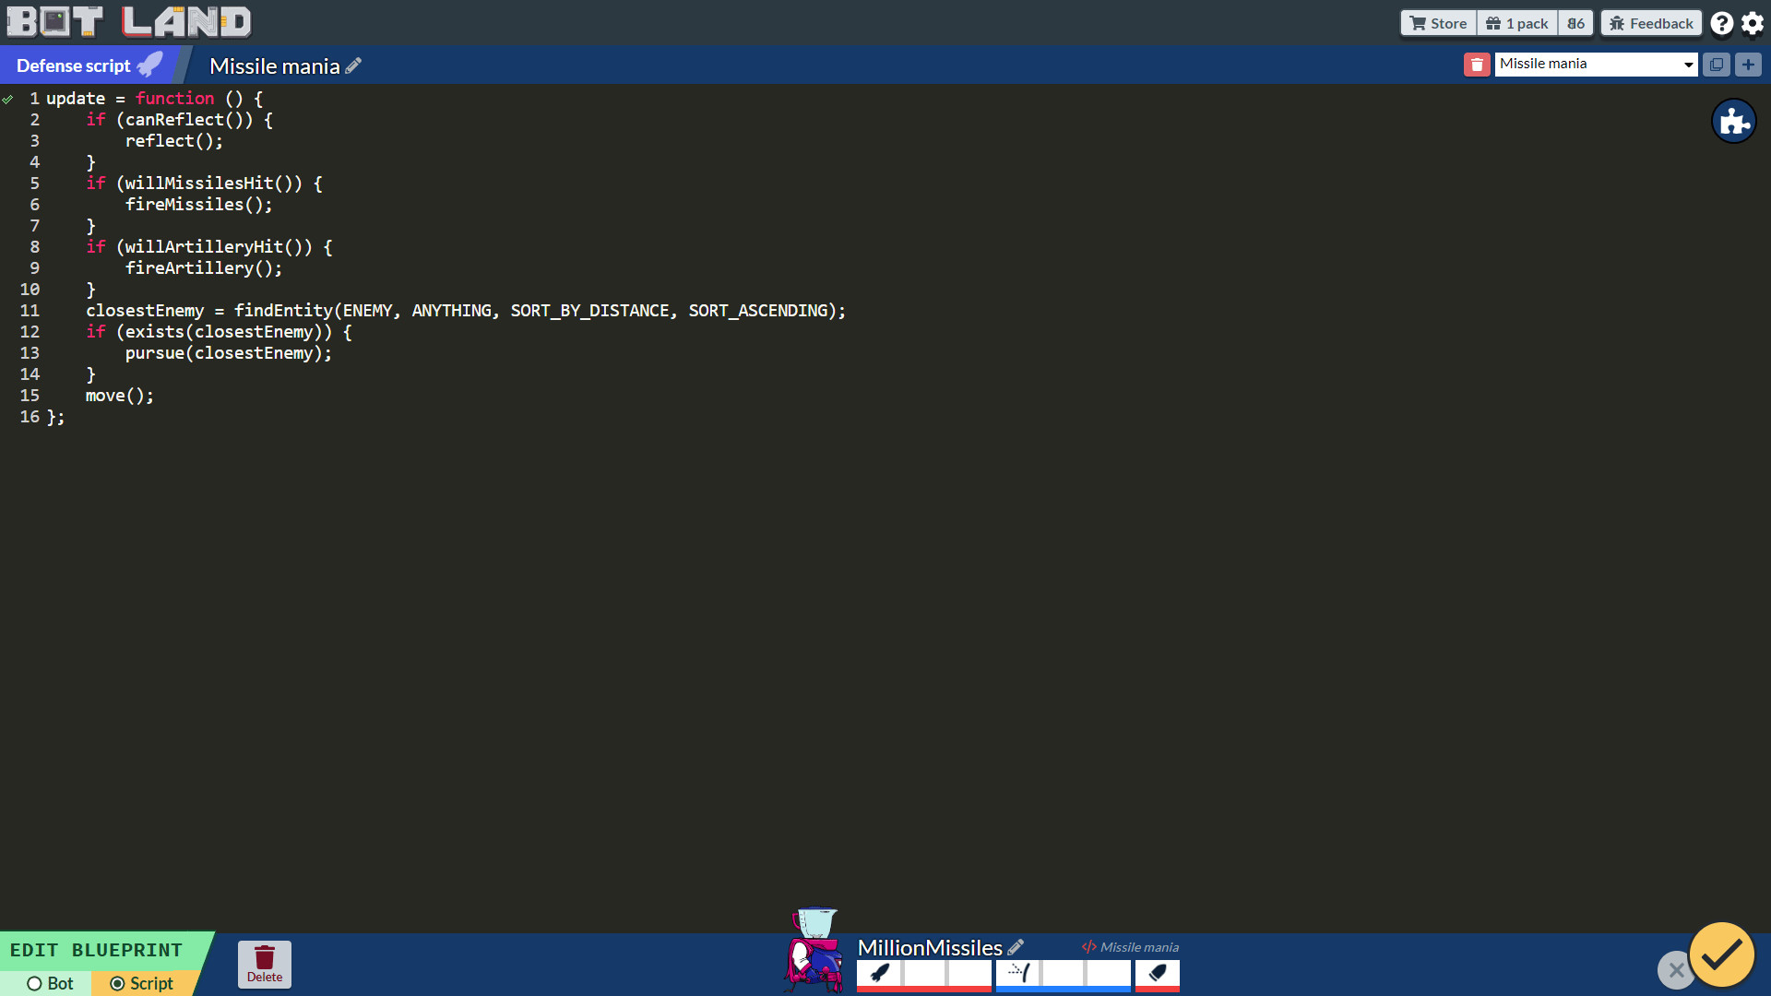Select the missiles weapon icon

click(879, 976)
